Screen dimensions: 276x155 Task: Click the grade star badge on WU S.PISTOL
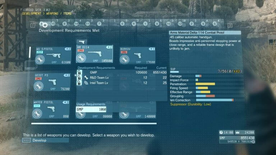pyautogui.click(x=68, y=49)
